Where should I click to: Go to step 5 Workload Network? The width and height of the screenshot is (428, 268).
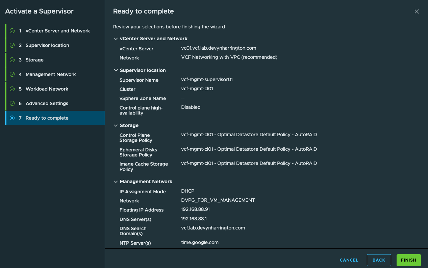55,89
